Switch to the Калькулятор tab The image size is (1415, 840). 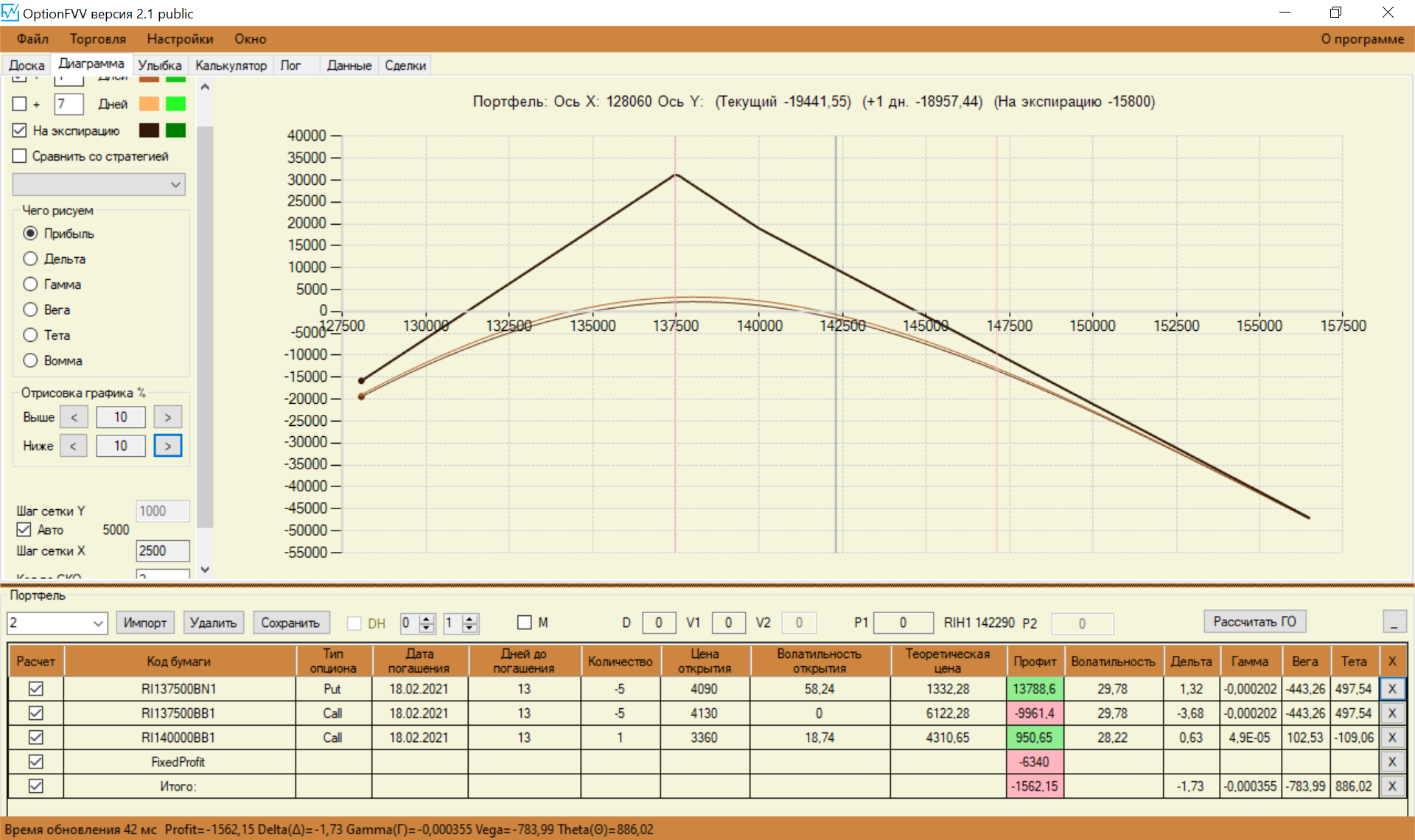pos(231,66)
